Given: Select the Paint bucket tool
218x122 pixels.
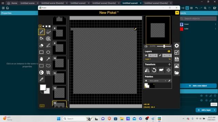Looking at the screenshot, I should tap(42, 39).
